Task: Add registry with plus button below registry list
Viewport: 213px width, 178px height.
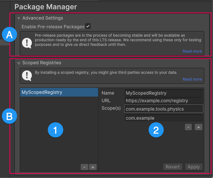Action: [93, 167]
